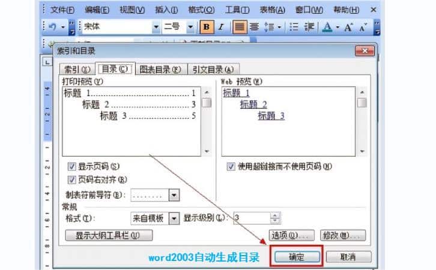The width and height of the screenshot is (436, 270).
Task: Open the font name 宋体 dropdown
Action: [156, 27]
